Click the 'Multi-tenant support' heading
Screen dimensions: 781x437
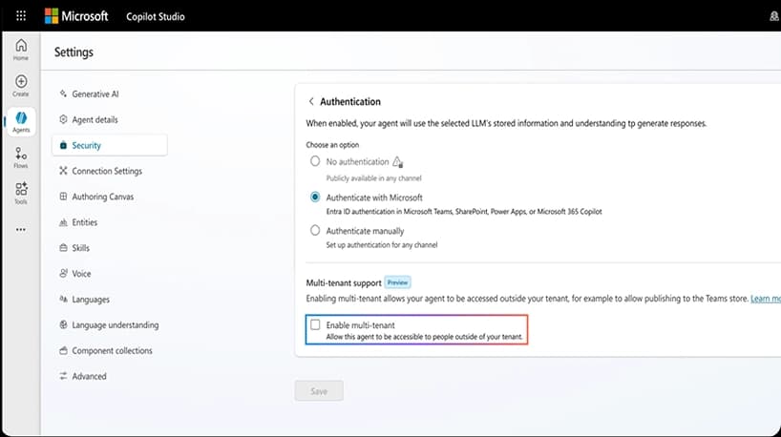coord(344,282)
